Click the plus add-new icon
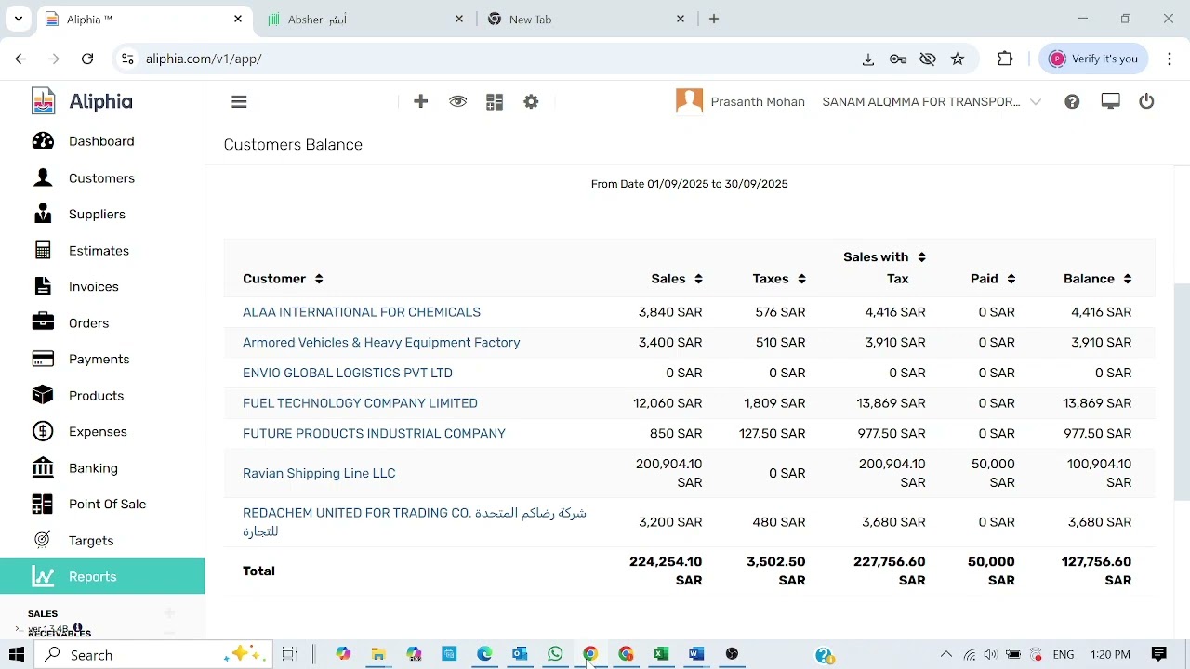The height and width of the screenshot is (669, 1190). (x=421, y=102)
